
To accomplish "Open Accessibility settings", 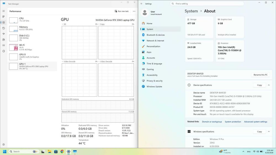I will pyautogui.click(x=161, y=75).
